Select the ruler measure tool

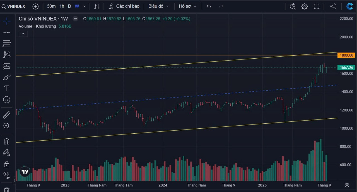click(x=7, y=114)
